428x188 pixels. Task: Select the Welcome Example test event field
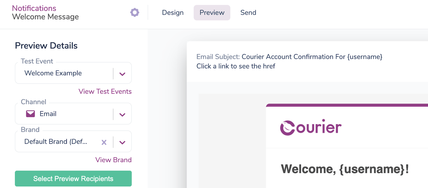point(64,73)
